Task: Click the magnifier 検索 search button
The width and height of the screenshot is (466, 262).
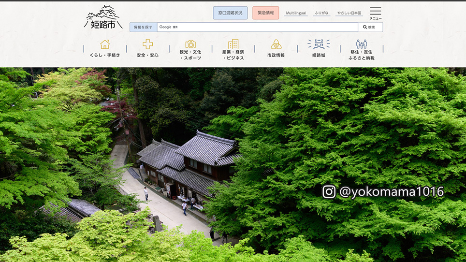Action: pyautogui.click(x=370, y=27)
